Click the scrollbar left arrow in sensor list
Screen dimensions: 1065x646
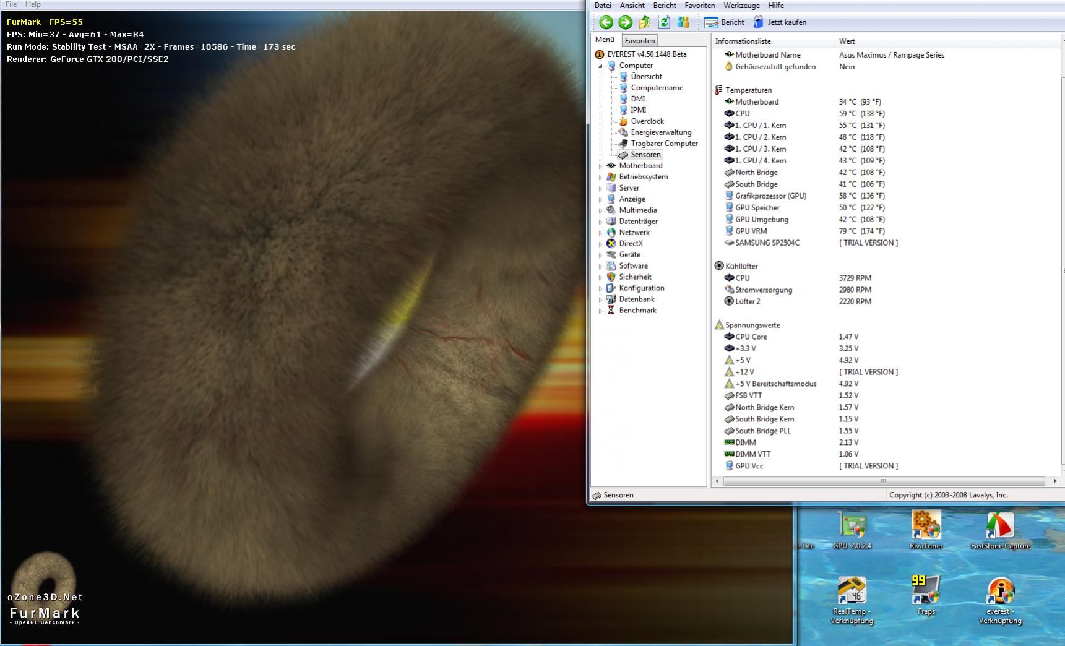(x=717, y=481)
